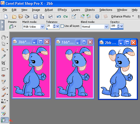
Task: Click the Undo arrow icon
Action: pyautogui.click(x=59, y=17)
